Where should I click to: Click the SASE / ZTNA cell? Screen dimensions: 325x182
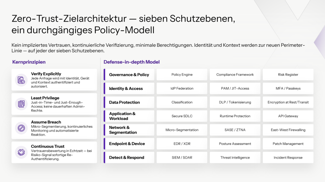(235, 130)
